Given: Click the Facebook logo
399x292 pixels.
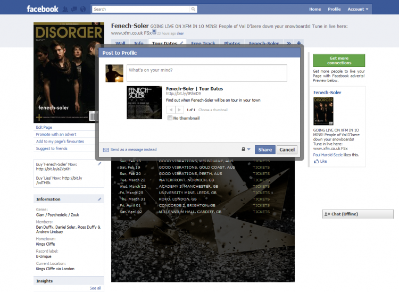Looking at the screenshot, I should coord(43,9).
